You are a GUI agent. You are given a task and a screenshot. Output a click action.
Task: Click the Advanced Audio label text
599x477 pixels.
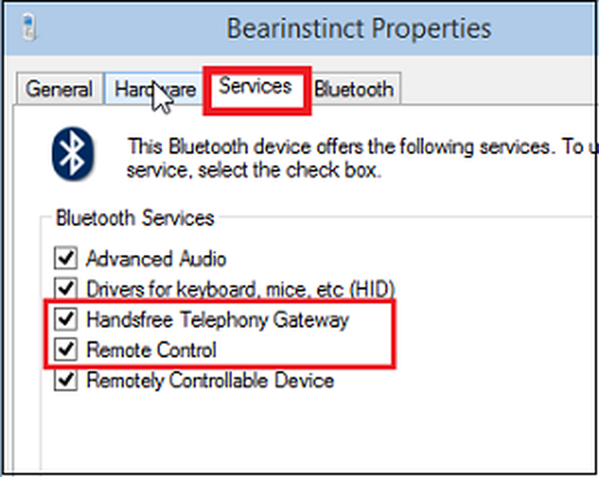point(156,259)
